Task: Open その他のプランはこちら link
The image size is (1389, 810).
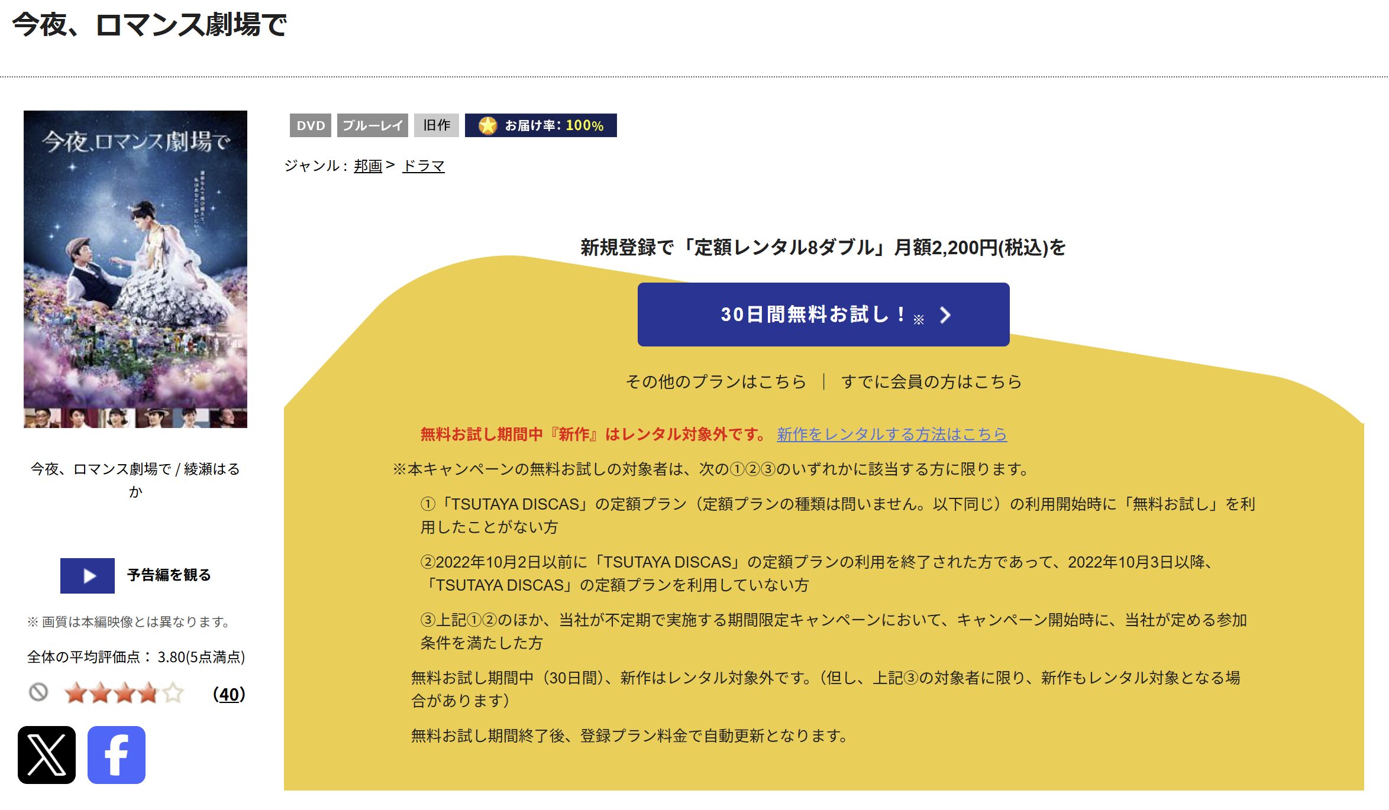Action: 716,382
